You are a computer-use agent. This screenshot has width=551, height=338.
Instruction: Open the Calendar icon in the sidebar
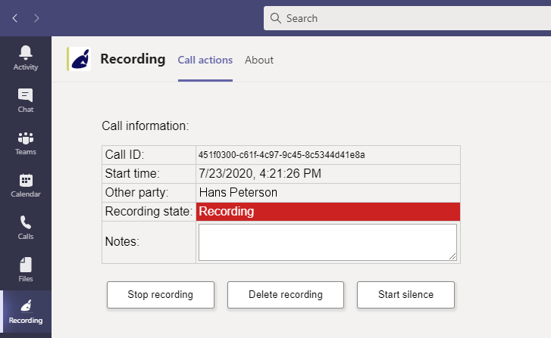tap(26, 180)
